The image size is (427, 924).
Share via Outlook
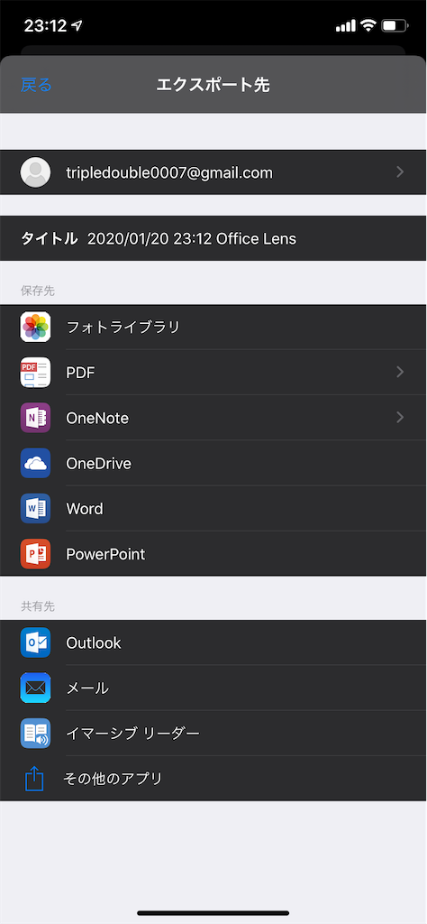pos(213,642)
